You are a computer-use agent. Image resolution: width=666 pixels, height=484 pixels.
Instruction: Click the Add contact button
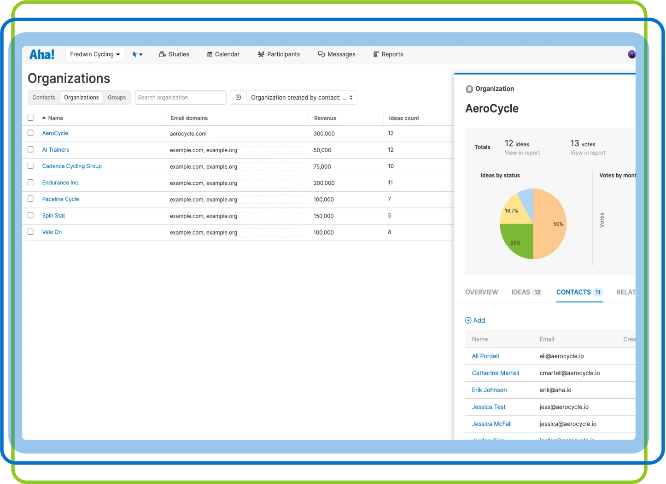475,320
